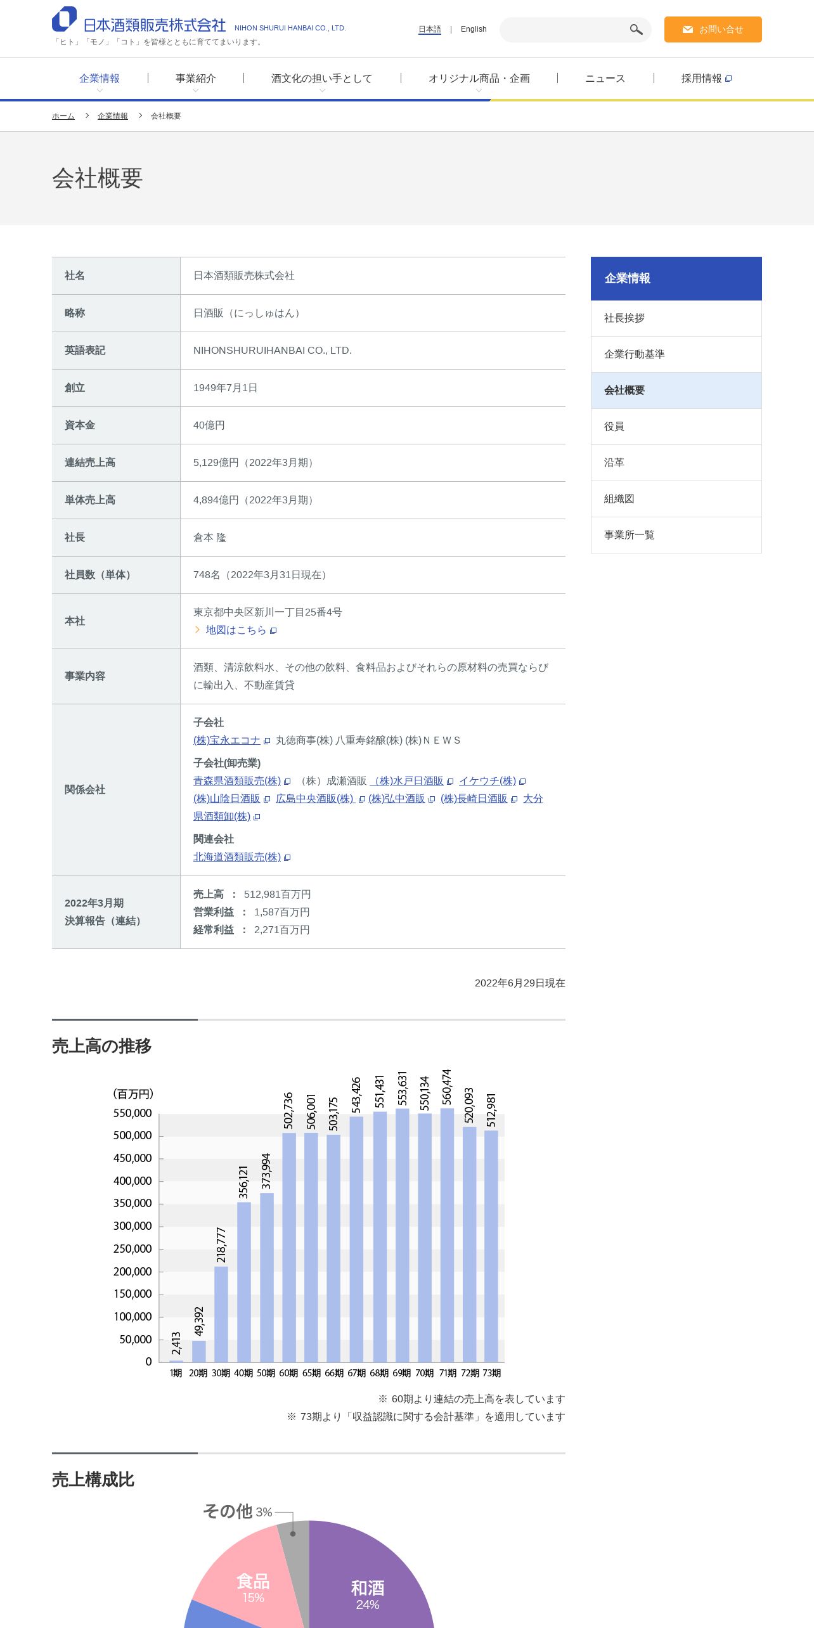Open 沿革 in sidebar
The height and width of the screenshot is (1628, 814).
point(676,463)
